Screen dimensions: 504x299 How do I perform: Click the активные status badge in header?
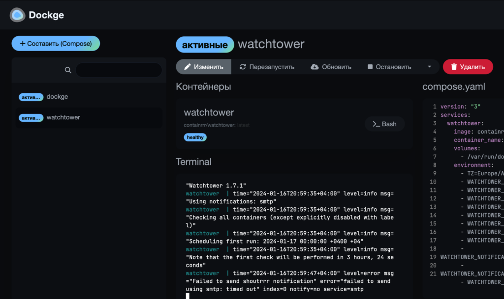coord(205,45)
